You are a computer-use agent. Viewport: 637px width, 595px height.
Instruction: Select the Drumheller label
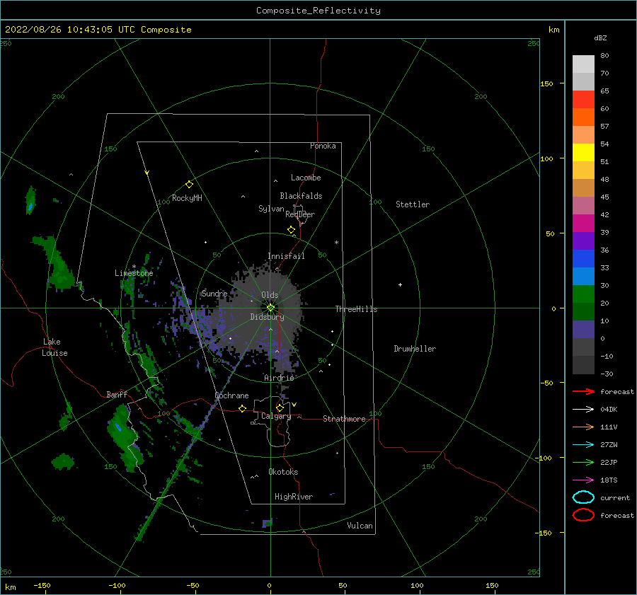(414, 349)
